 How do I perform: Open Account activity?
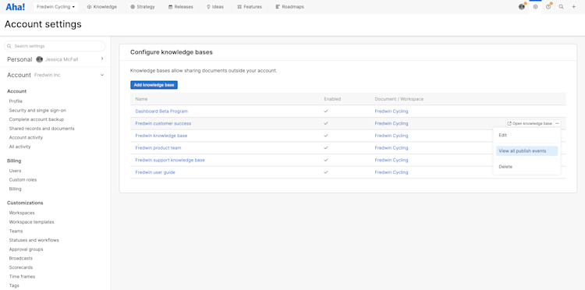pyautogui.click(x=26, y=137)
